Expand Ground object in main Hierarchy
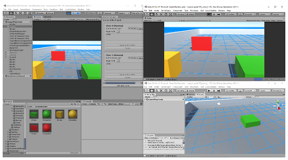 click(x=6, y=57)
